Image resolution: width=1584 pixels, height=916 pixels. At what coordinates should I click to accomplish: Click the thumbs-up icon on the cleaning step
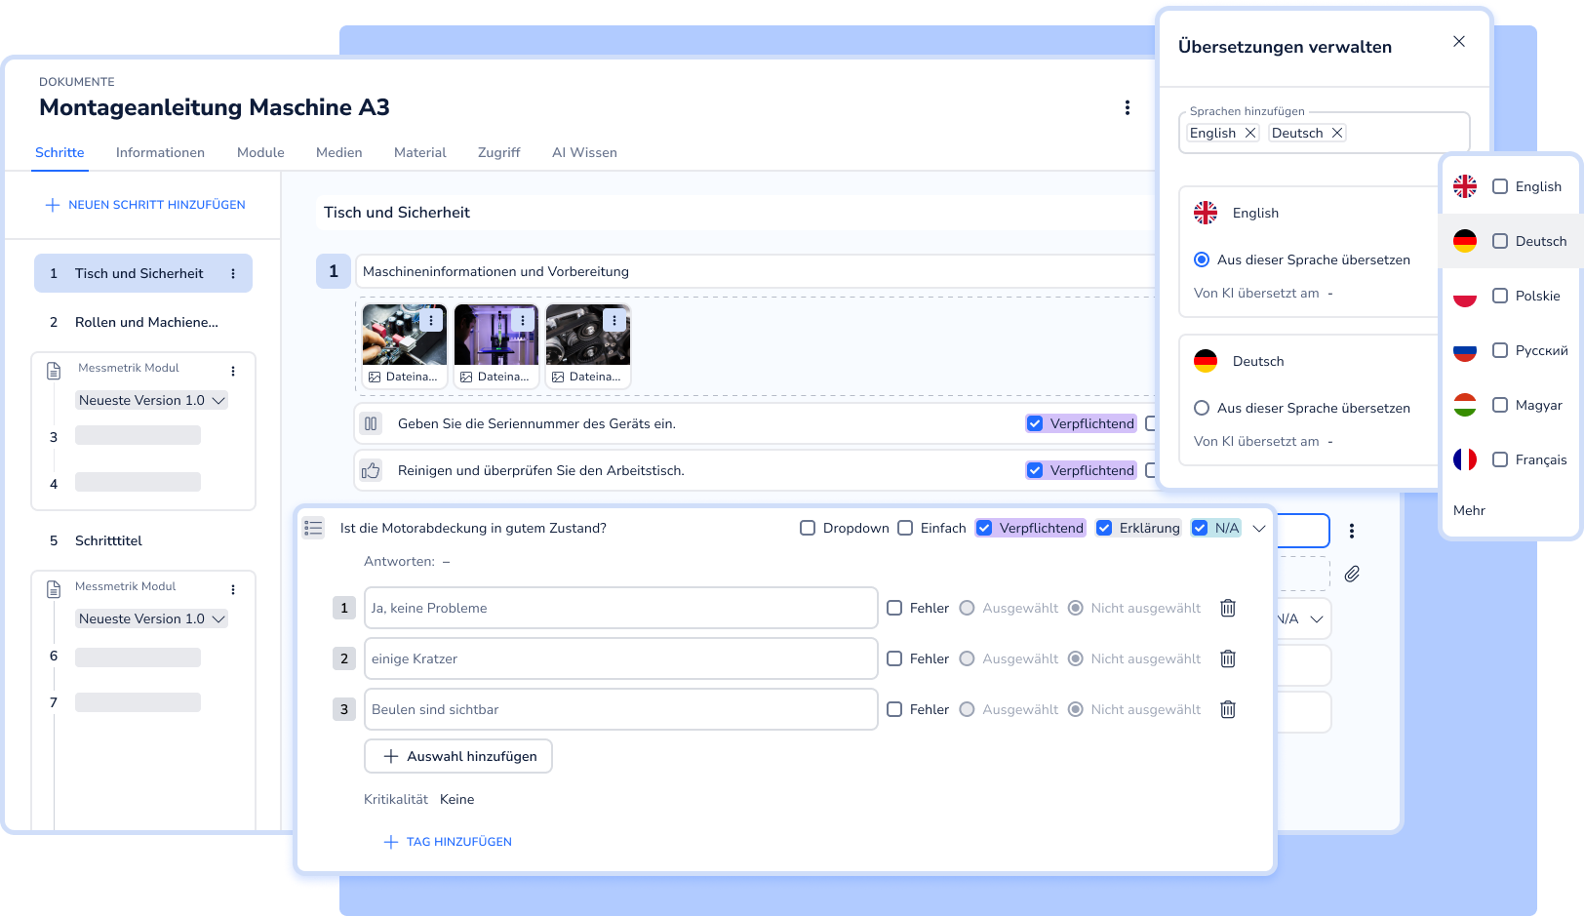(372, 470)
